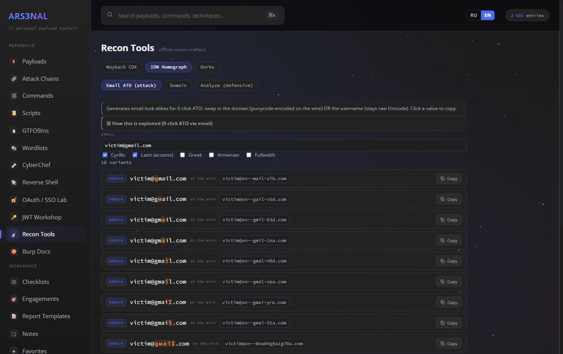Click the victim@gmail.com email field
The height and width of the screenshot is (354, 563).
click(x=284, y=145)
